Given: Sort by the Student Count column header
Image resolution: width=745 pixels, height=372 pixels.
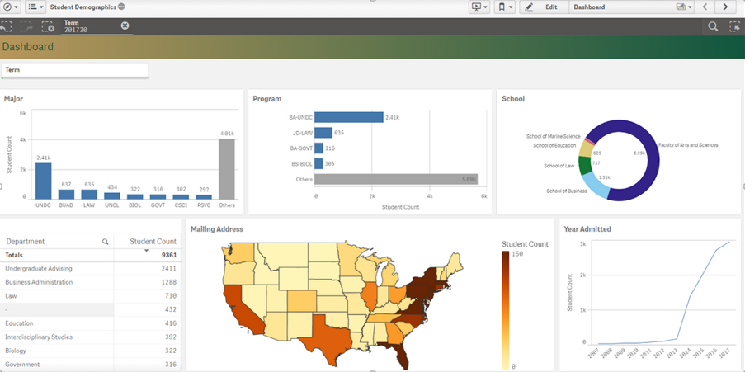Looking at the screenshot, I should click(x=153, y=242).
